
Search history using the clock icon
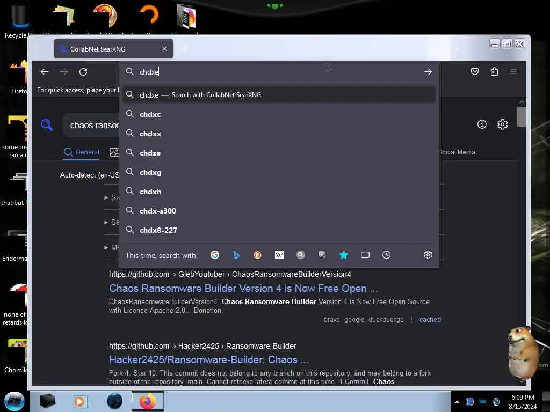tap(386, 255)
